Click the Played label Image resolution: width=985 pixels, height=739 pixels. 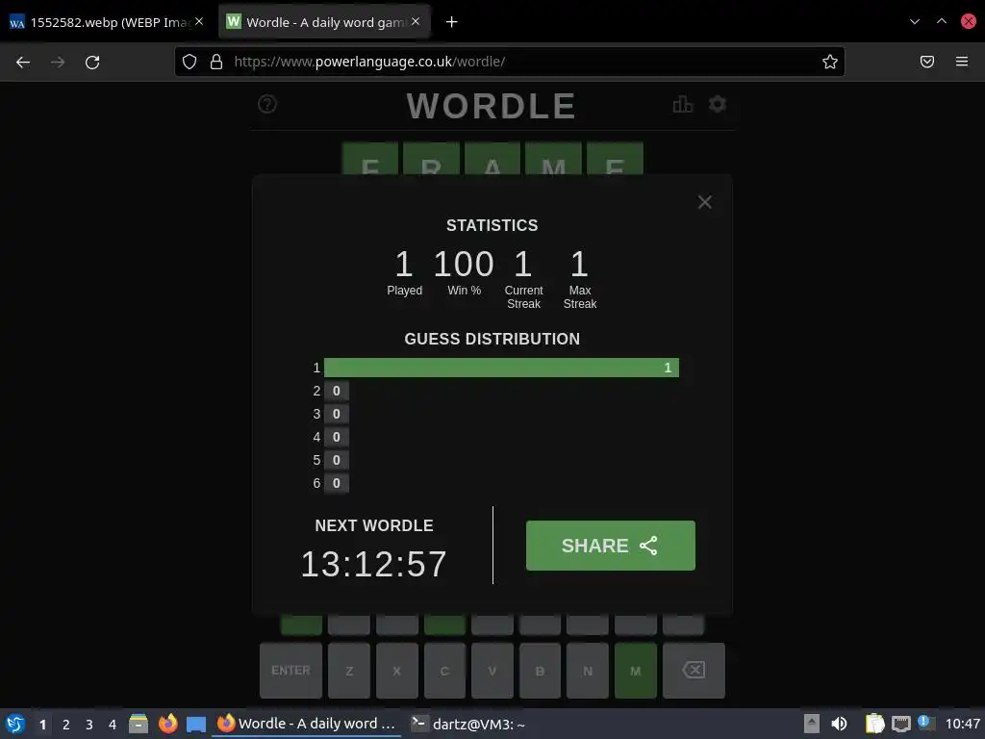[405, 291]
